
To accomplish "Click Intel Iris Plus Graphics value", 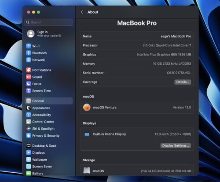I will tap(164, 55).
